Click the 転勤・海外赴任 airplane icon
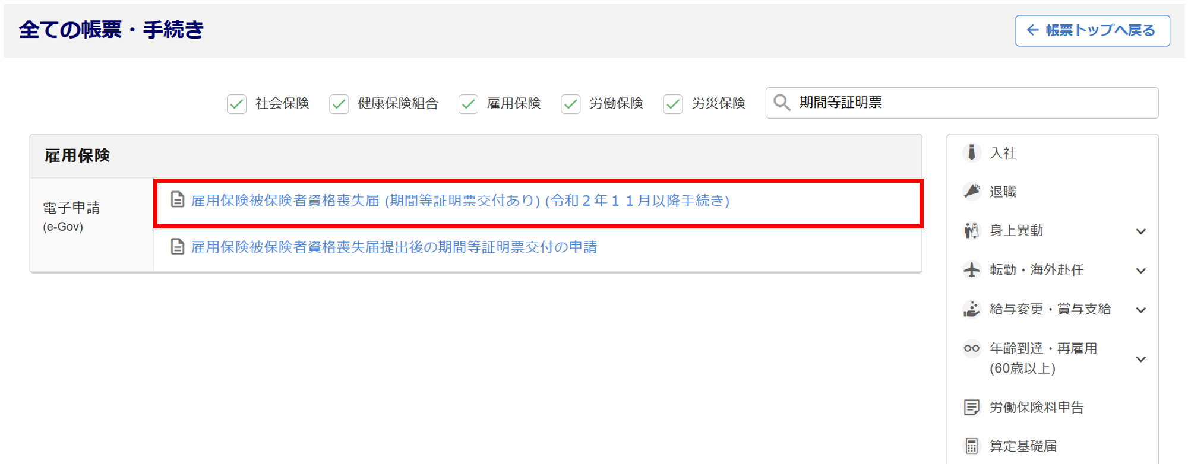This screenshot has height=464, width=1188. tap(972, 270)
